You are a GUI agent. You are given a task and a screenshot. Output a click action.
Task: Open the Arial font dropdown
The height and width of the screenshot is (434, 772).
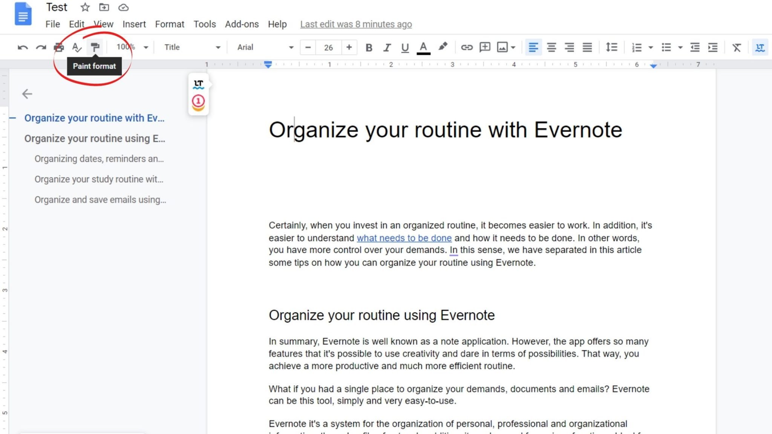[x=265, y=47]
